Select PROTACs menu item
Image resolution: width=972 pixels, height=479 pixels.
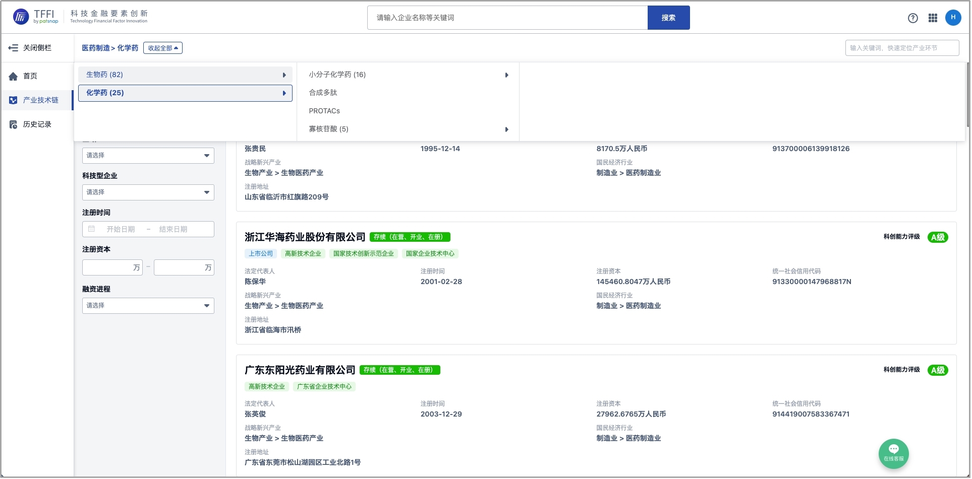(x=324, y=111)
